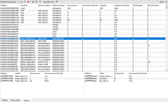Open the Flame Graph tab
Screen dimensions: 168x102
[15, 100]
